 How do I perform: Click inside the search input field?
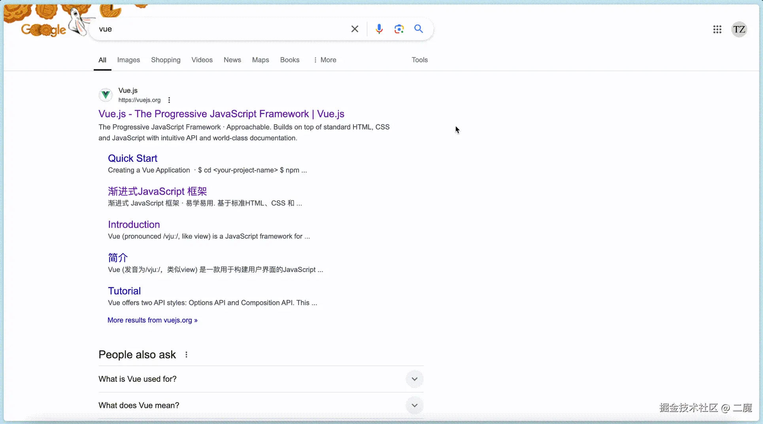tap(217, 28)
